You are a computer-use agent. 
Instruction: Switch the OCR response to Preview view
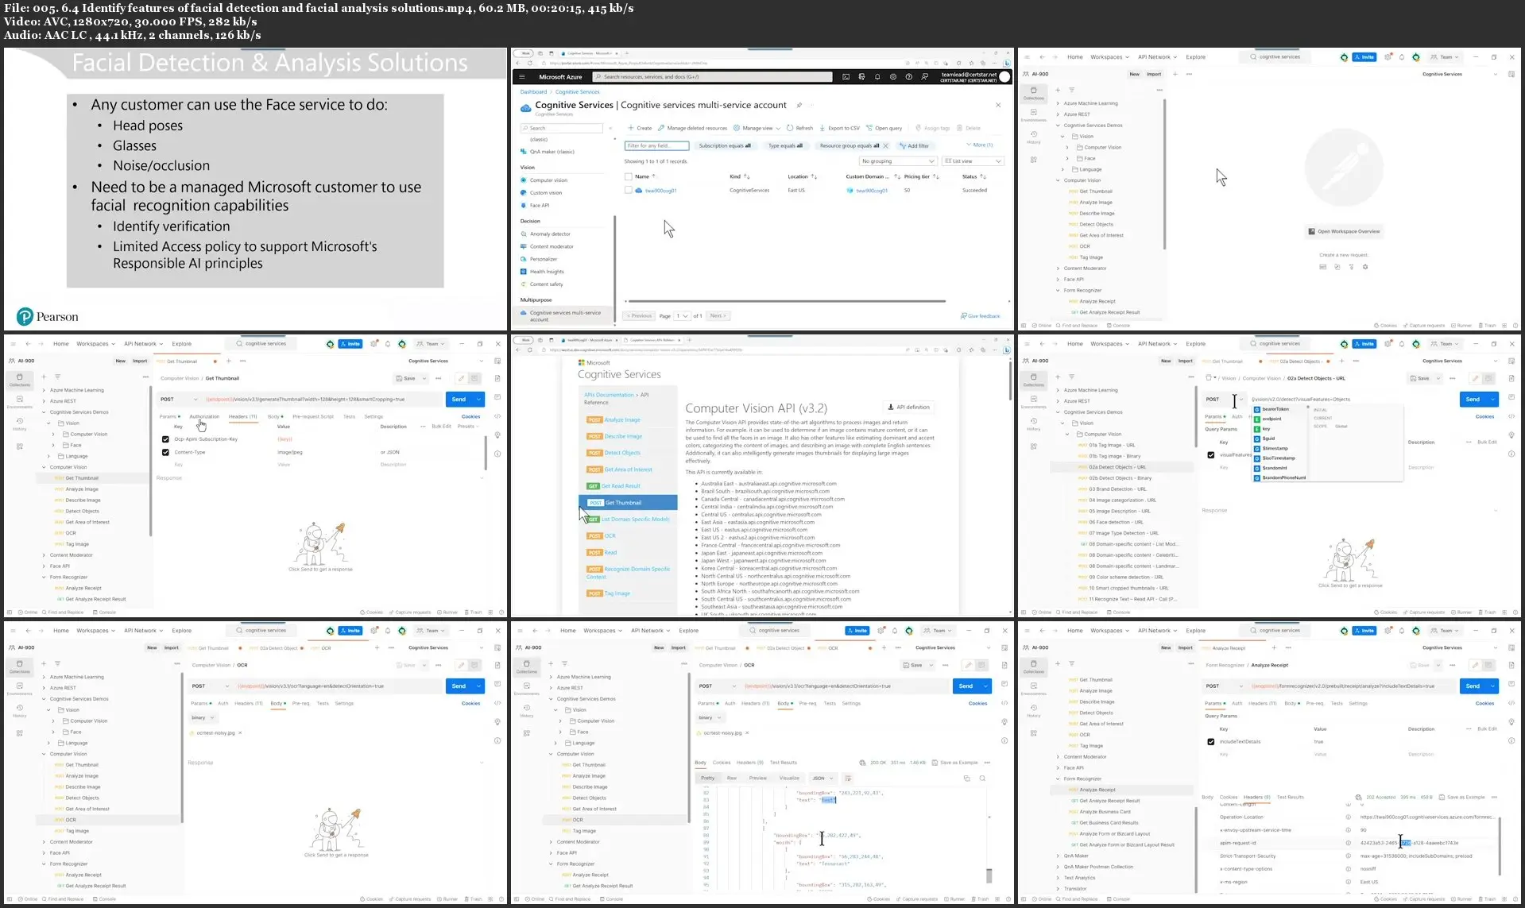758,779
